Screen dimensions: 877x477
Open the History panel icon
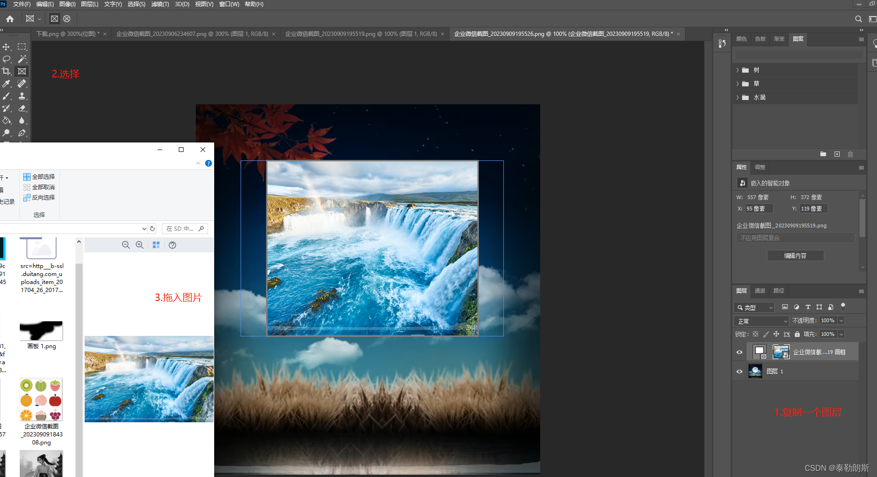(722, 43)
